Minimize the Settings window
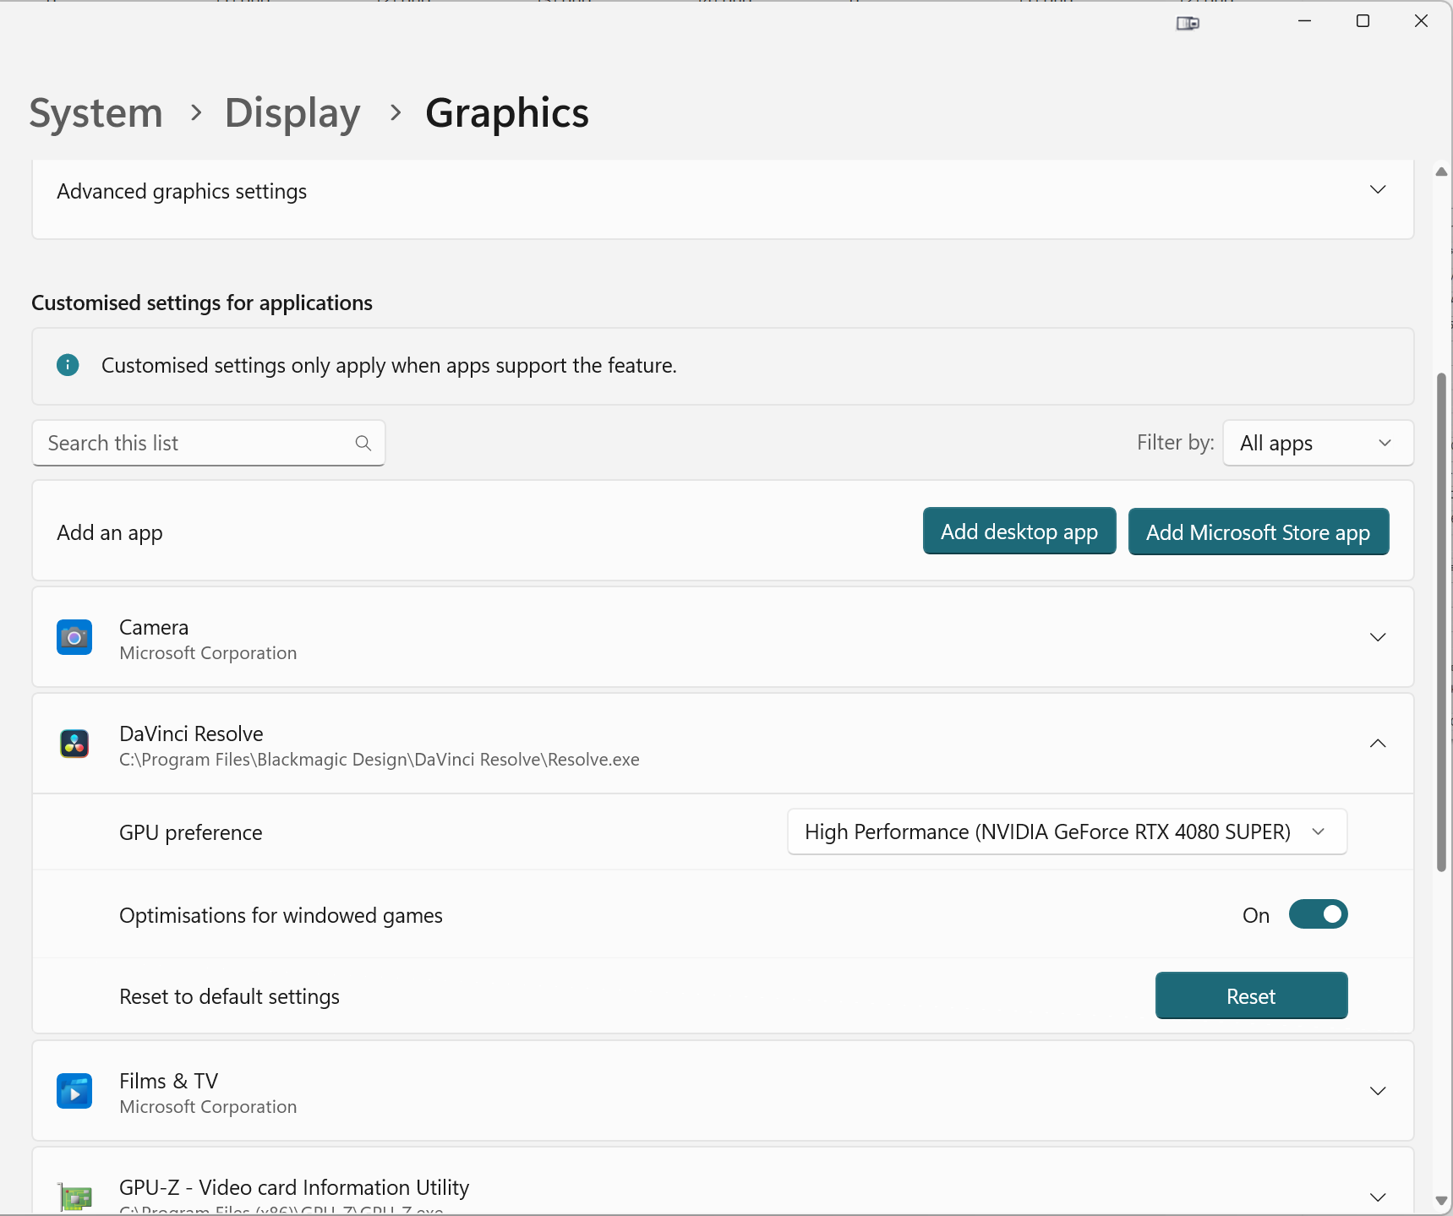 coord(1304,21)
